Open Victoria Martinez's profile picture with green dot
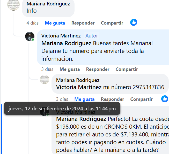169x154 pixels. pyautogui.click(x=30, y=36)
